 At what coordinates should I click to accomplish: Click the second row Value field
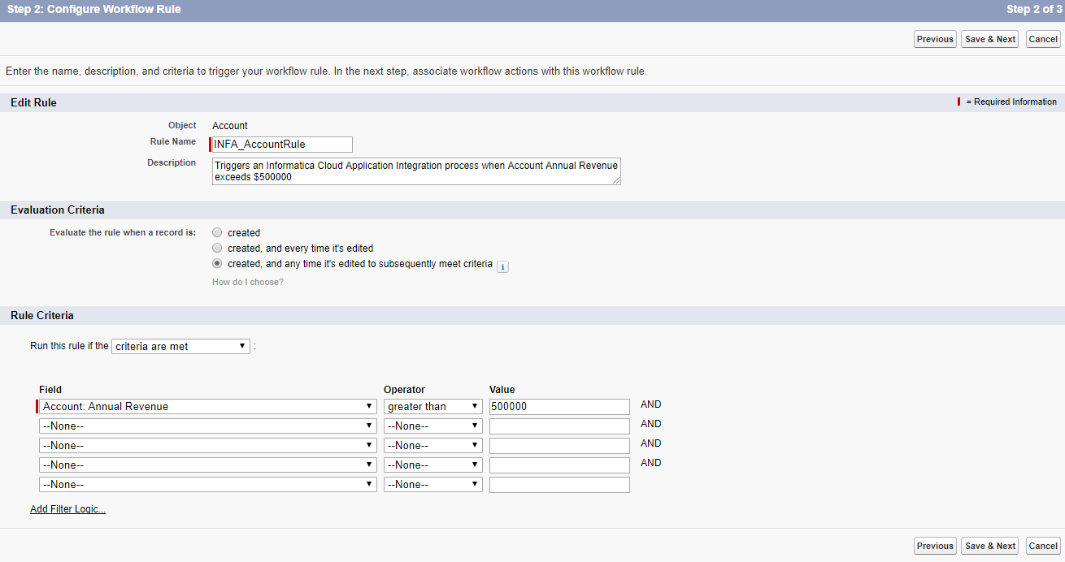[x=559, y=426]
